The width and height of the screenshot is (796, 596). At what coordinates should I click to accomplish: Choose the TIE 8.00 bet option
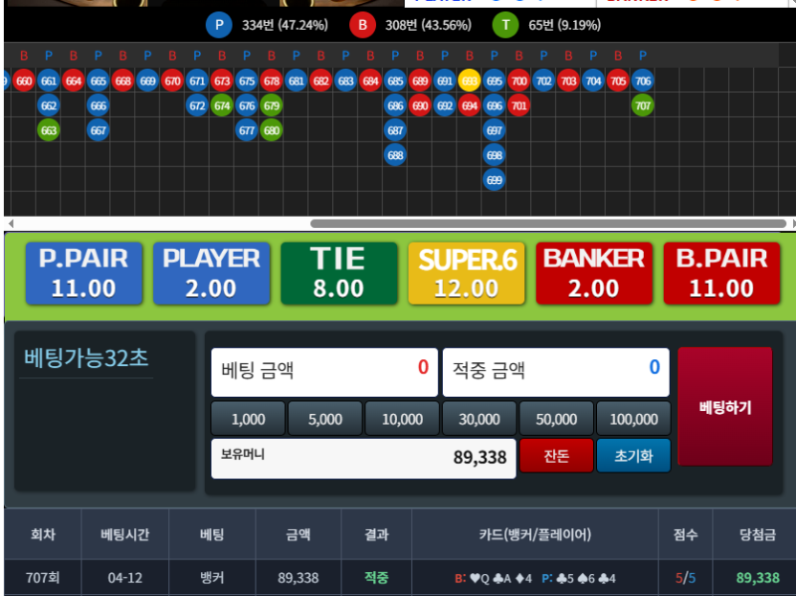pyautogui.click(x=338, y=273)
